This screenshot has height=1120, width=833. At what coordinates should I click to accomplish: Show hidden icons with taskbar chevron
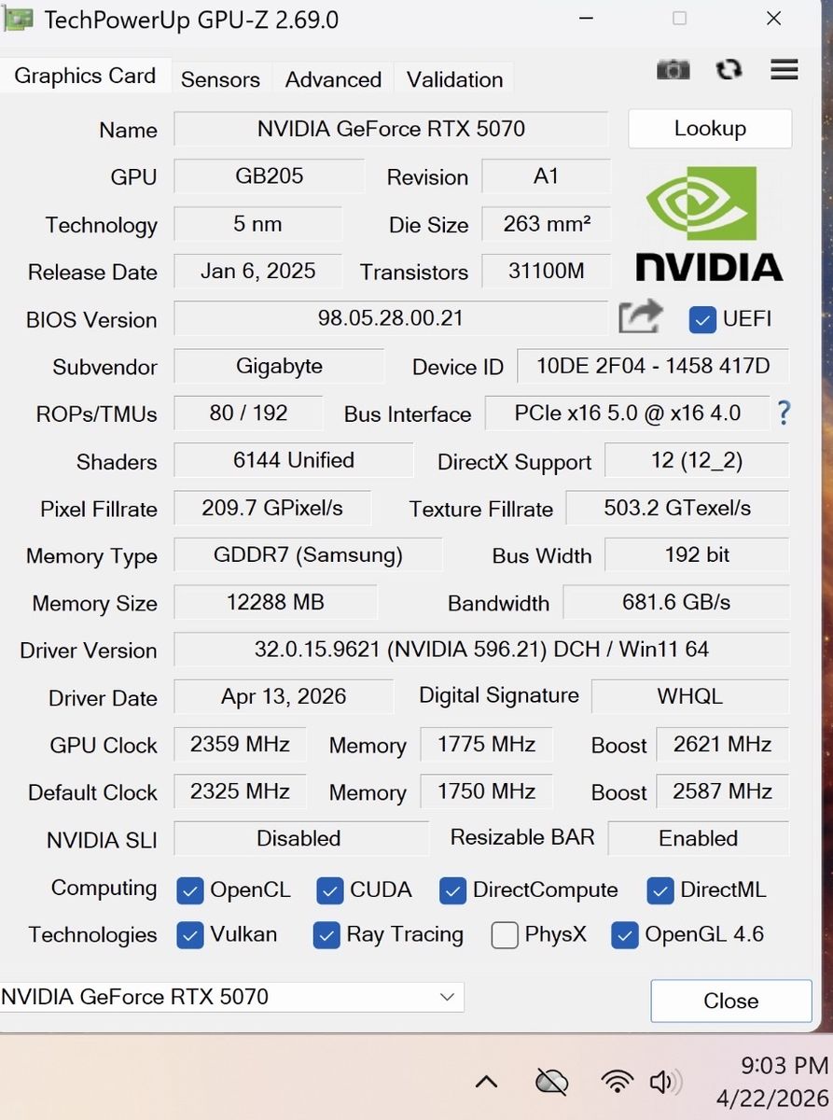coord(486,1082)
